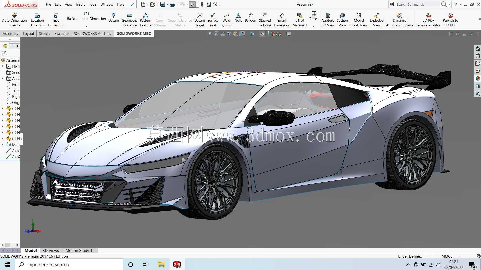This screenshot has width=481, height=270.
Task: Expand the Mates folder in the tree
Action: point(3,145)
